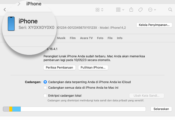This screenshot has height=120, width=175.
Task: Click the blue iPhone device icon
Action: 11,24
